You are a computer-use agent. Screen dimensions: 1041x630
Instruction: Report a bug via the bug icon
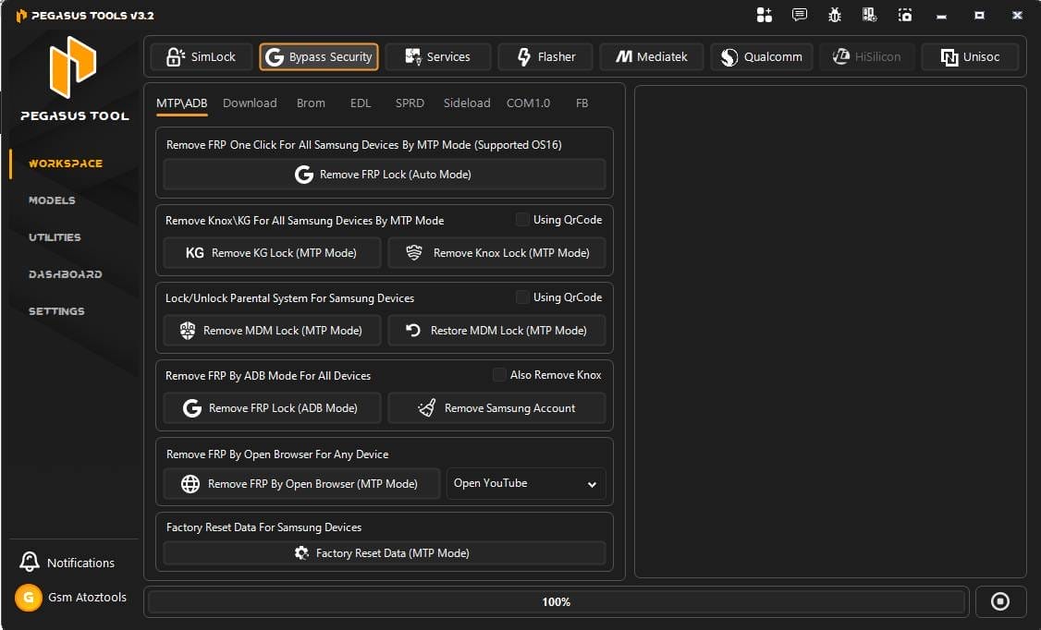[x=834, y=15]
